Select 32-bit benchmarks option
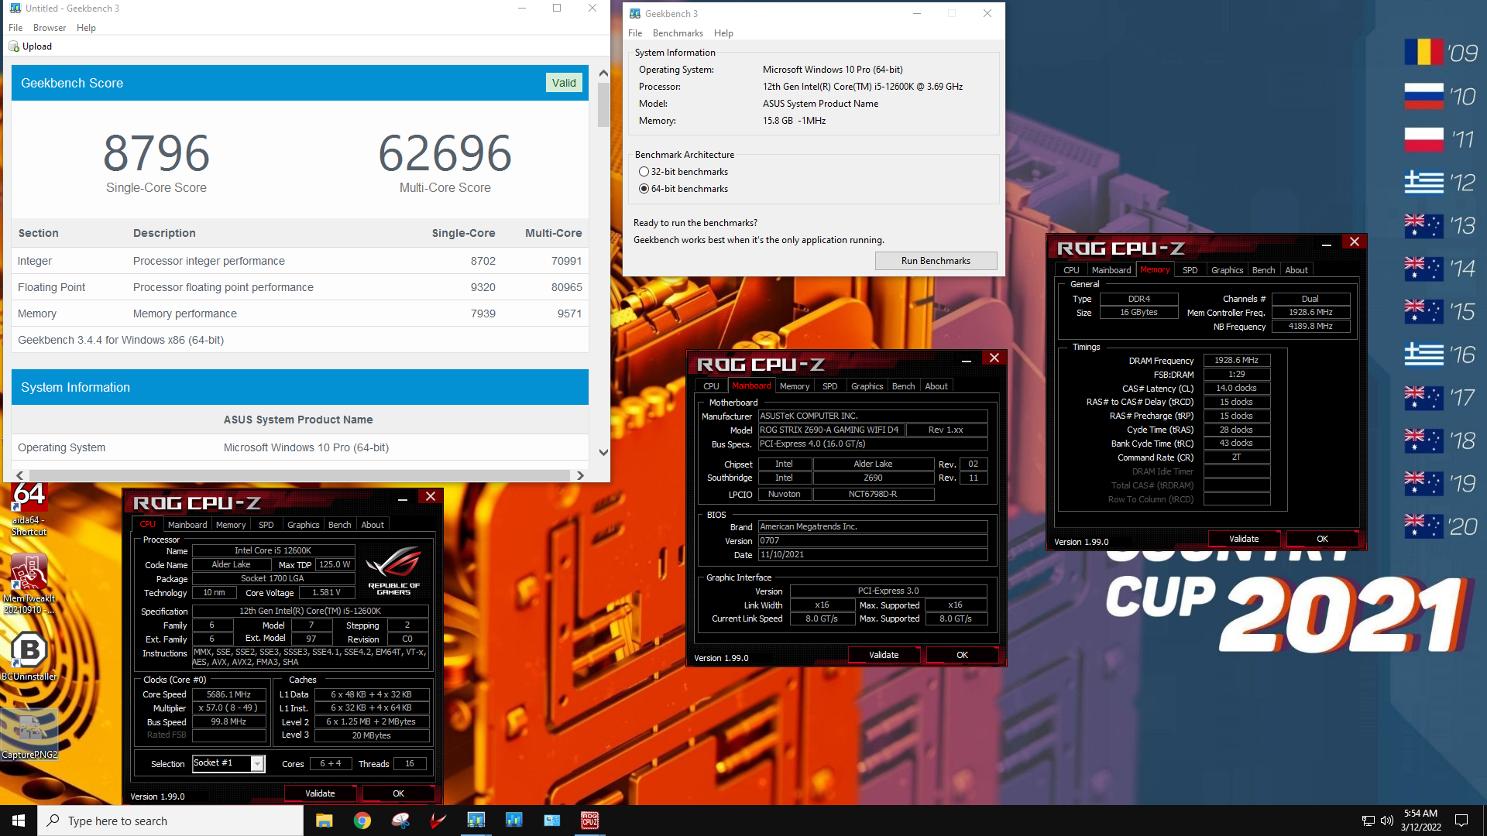The width and height of the screenshot is (1487, 836). [x=644, y=172]
